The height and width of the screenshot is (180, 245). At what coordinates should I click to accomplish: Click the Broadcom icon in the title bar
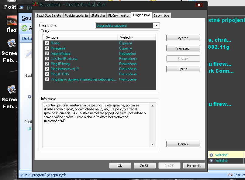36,5
